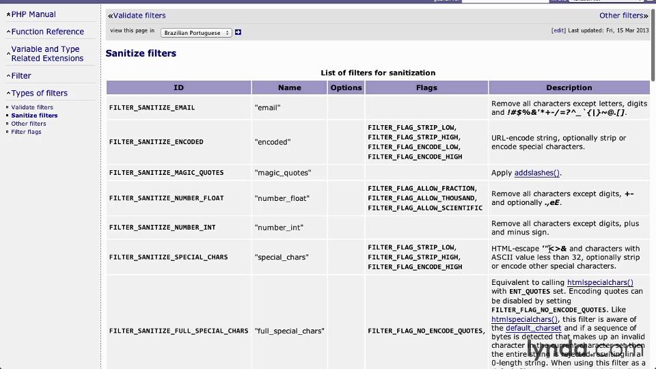Open Function Reference in sidebar
The image size is (656, 369).
[x=47, y=31]
